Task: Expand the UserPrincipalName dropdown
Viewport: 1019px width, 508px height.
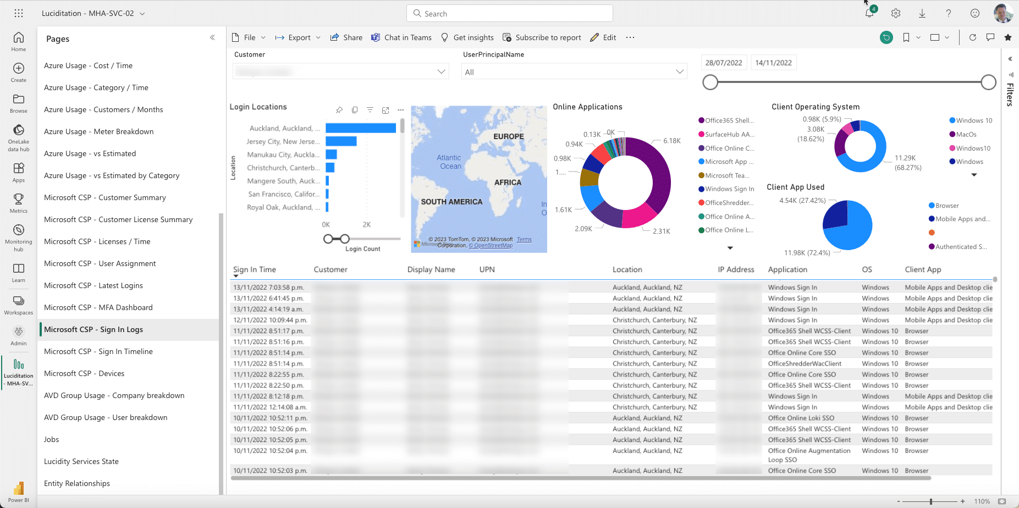Action: [x=680, y=71]
